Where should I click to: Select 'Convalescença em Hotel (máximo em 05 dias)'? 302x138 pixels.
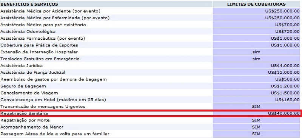point(53,100)
